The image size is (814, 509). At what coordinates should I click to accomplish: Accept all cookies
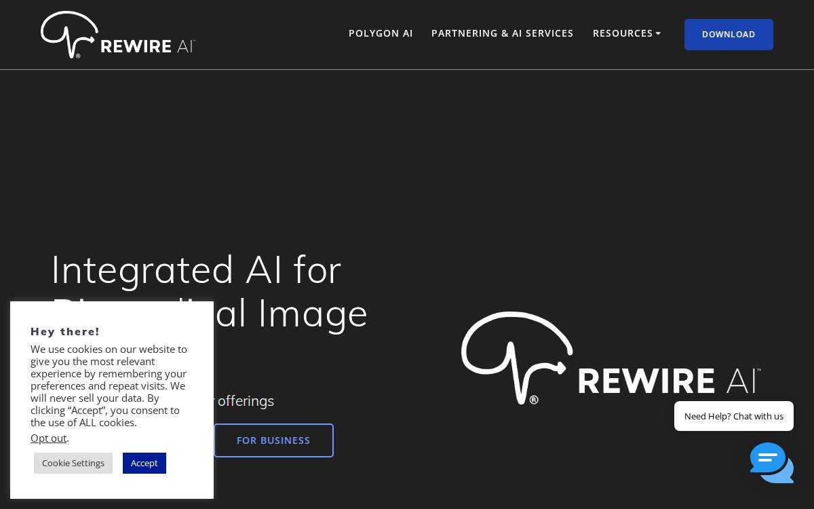[x=144, y=463]
